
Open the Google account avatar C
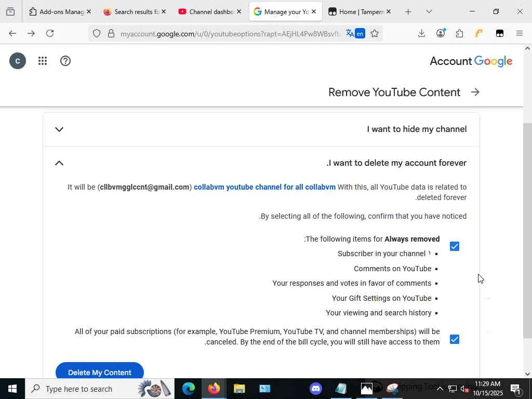[18, 61]
